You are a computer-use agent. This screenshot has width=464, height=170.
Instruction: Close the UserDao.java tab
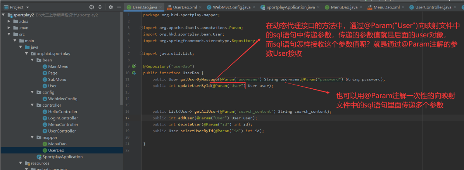[x=160, y=7]
